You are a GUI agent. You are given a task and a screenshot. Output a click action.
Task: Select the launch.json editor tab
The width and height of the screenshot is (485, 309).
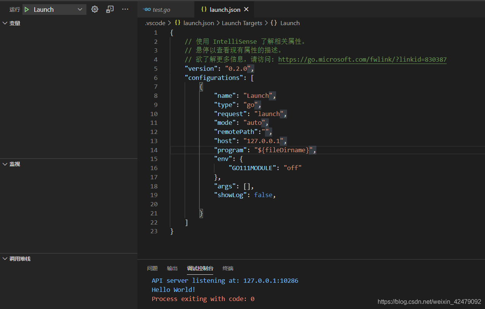coord(224,10)
